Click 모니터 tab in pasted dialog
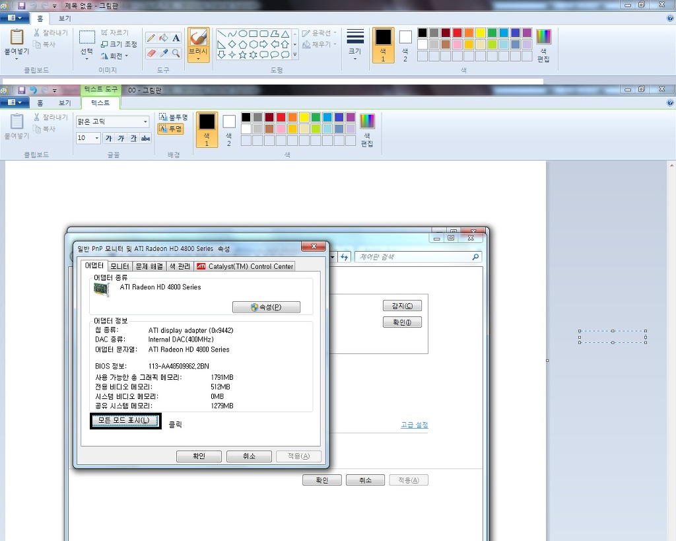 tap(119, 266)
